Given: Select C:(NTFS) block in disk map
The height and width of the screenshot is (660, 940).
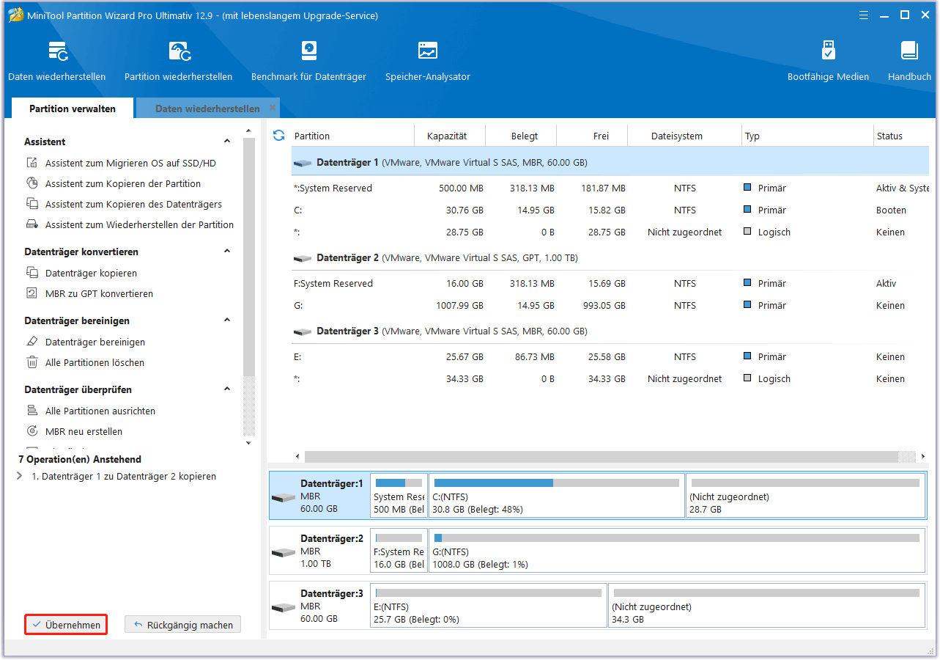Looking at the screenshot, I should 557,495.
